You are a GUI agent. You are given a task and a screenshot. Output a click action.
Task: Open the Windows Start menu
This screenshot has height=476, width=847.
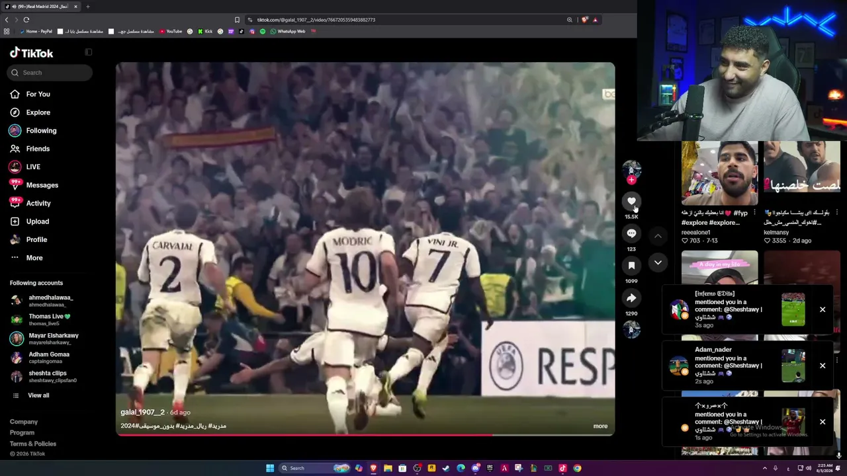coord(270,468)
